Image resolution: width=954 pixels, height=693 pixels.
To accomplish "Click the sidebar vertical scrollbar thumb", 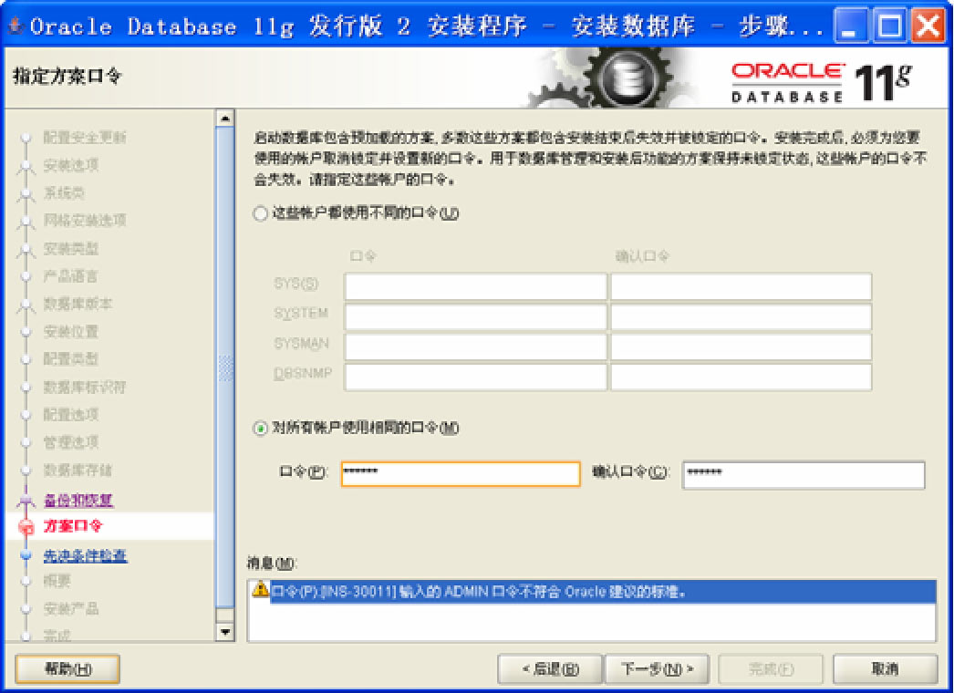I will [x=225, y=367].
